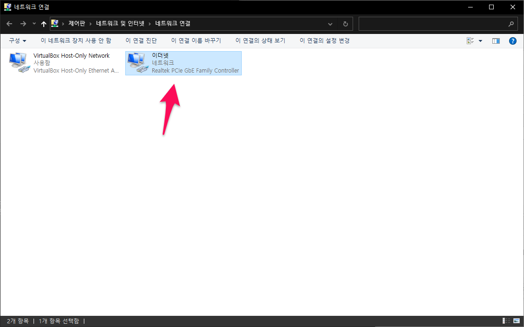This screenshot has width=524, height=327.
Task: Expand chevron after 네트워크 및 인터넷
Action: [x=150, y=24]
